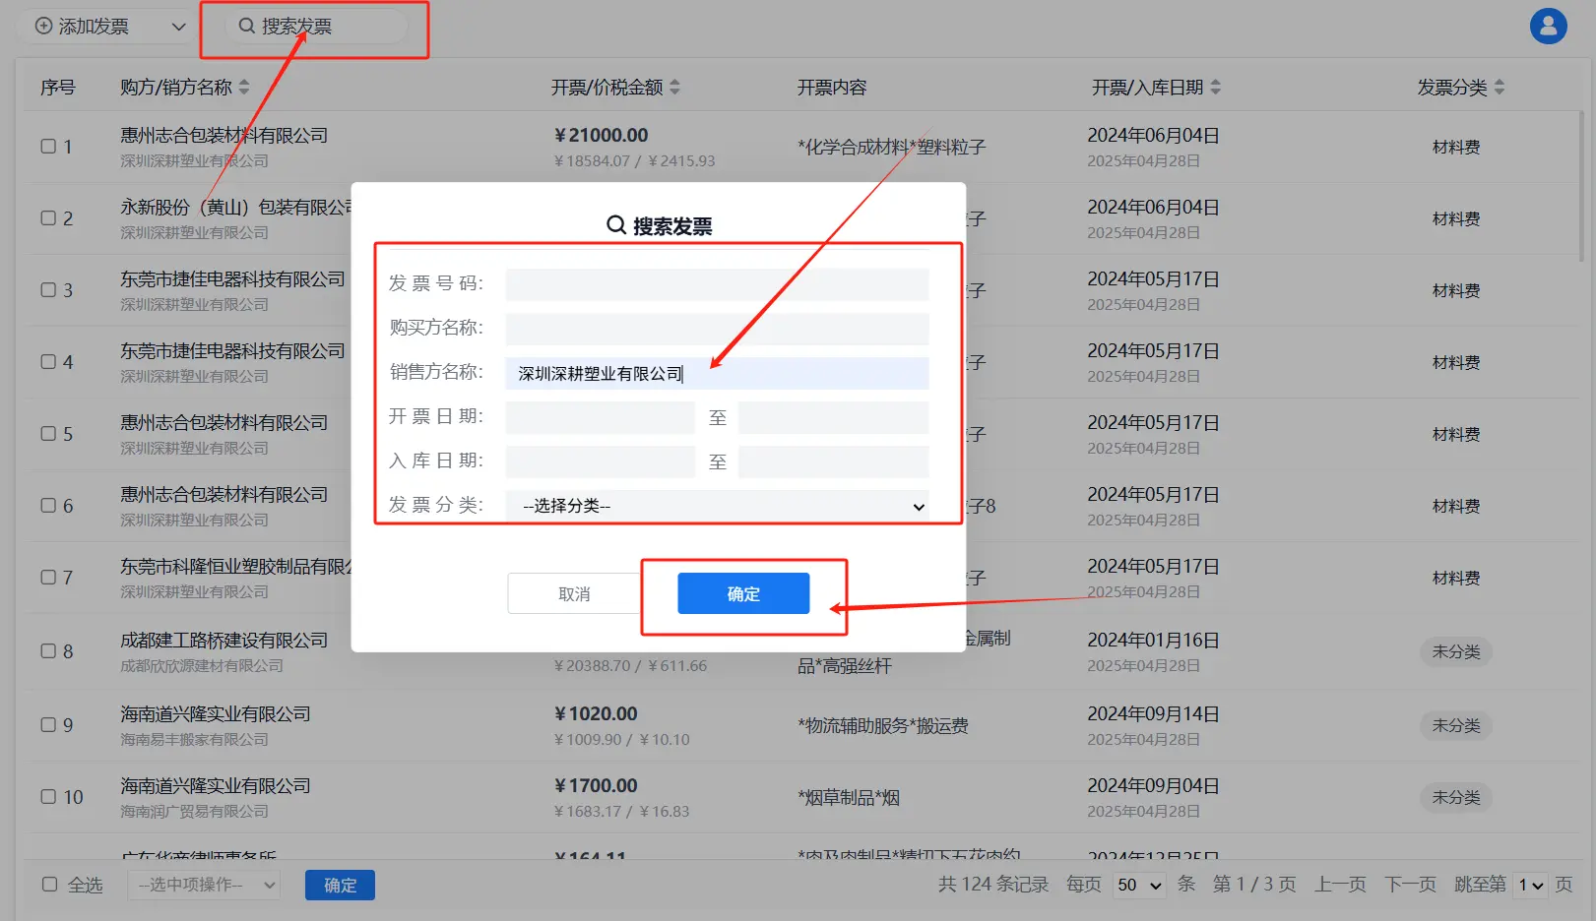This screenshot has width=1596, height=921.
Task: Click the 开票日期 start date field
Action: tap(600, 417)
